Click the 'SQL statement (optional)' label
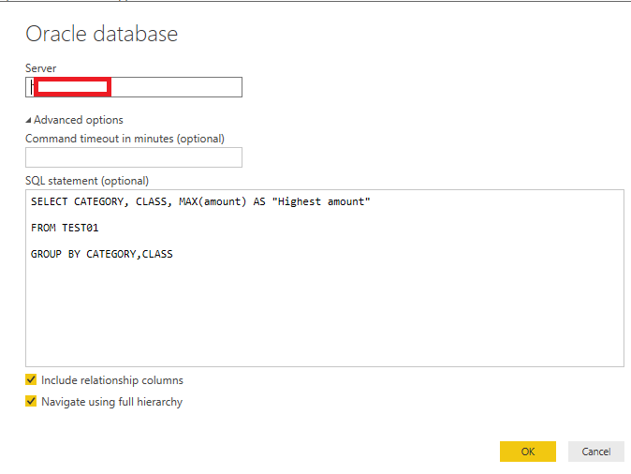 87,181
